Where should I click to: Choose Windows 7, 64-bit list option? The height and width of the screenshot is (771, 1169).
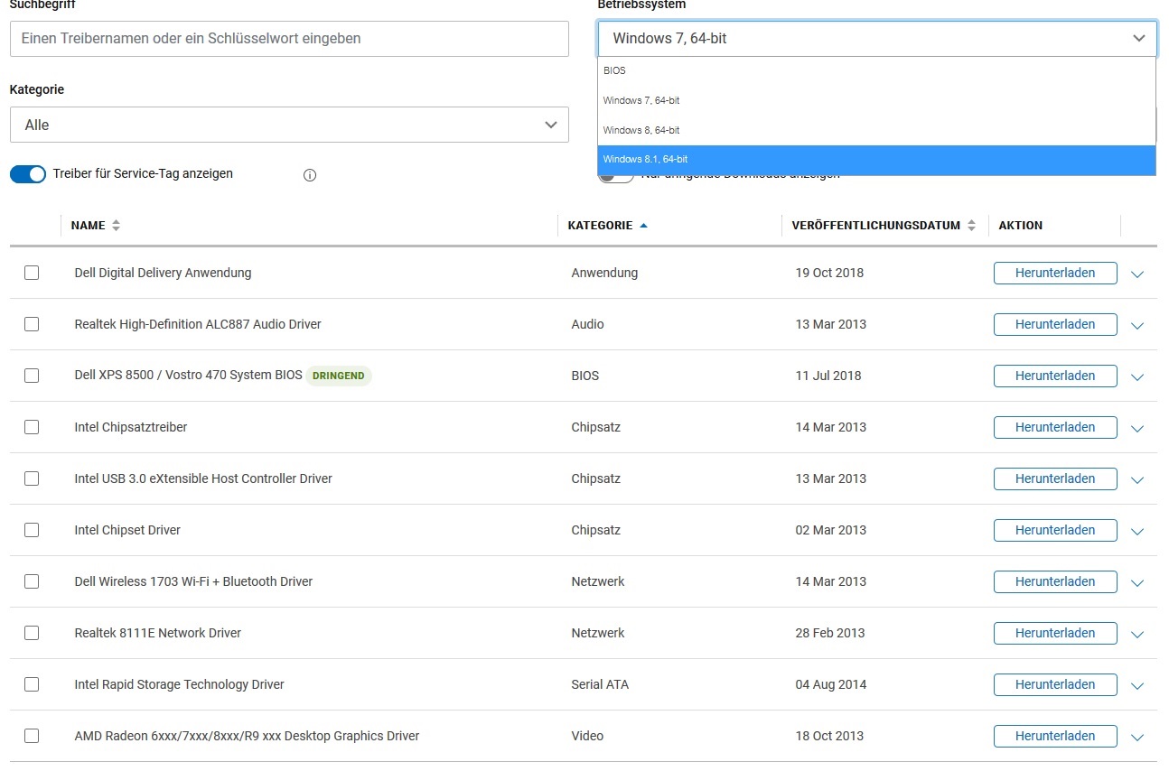(x=877, y=100)
